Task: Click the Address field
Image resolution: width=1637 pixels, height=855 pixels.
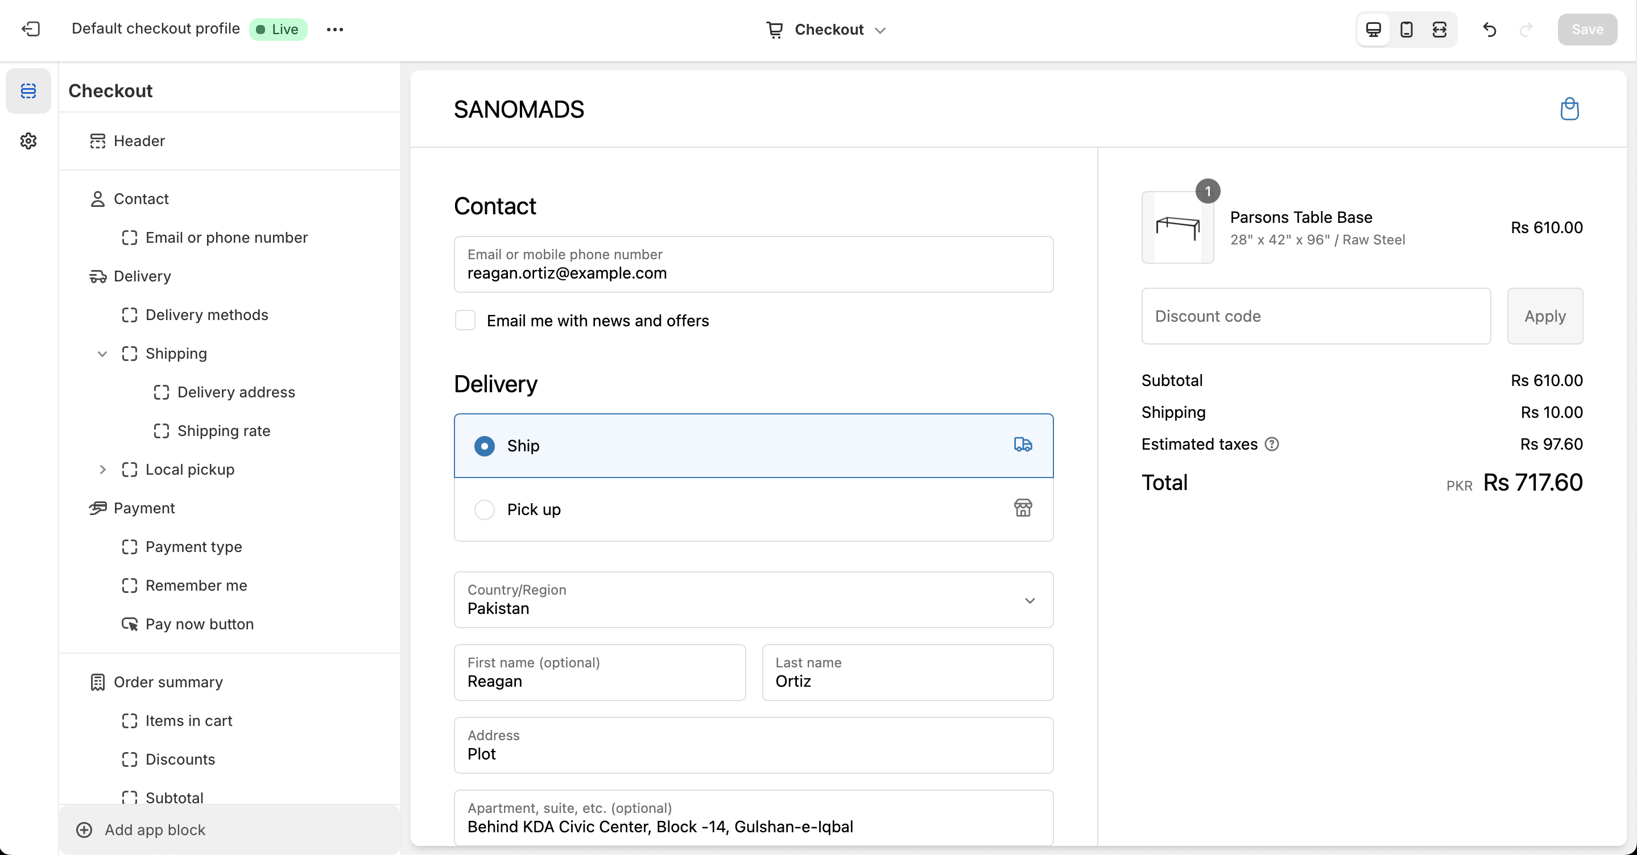Action: 753,745
